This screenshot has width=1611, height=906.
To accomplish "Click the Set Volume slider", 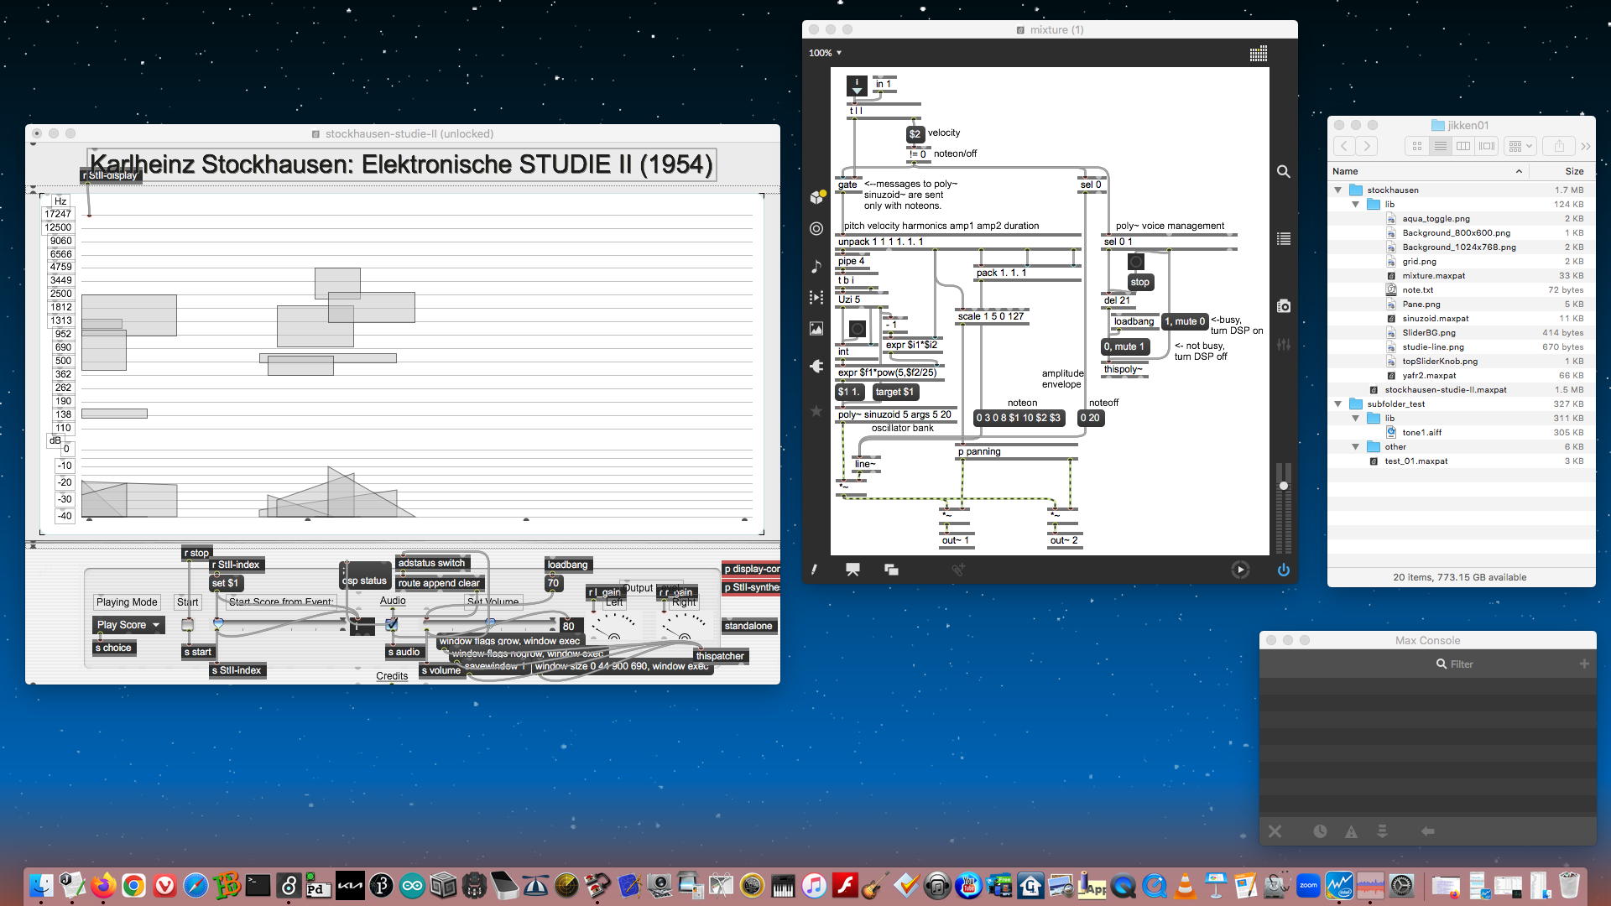I will (491, 623).
